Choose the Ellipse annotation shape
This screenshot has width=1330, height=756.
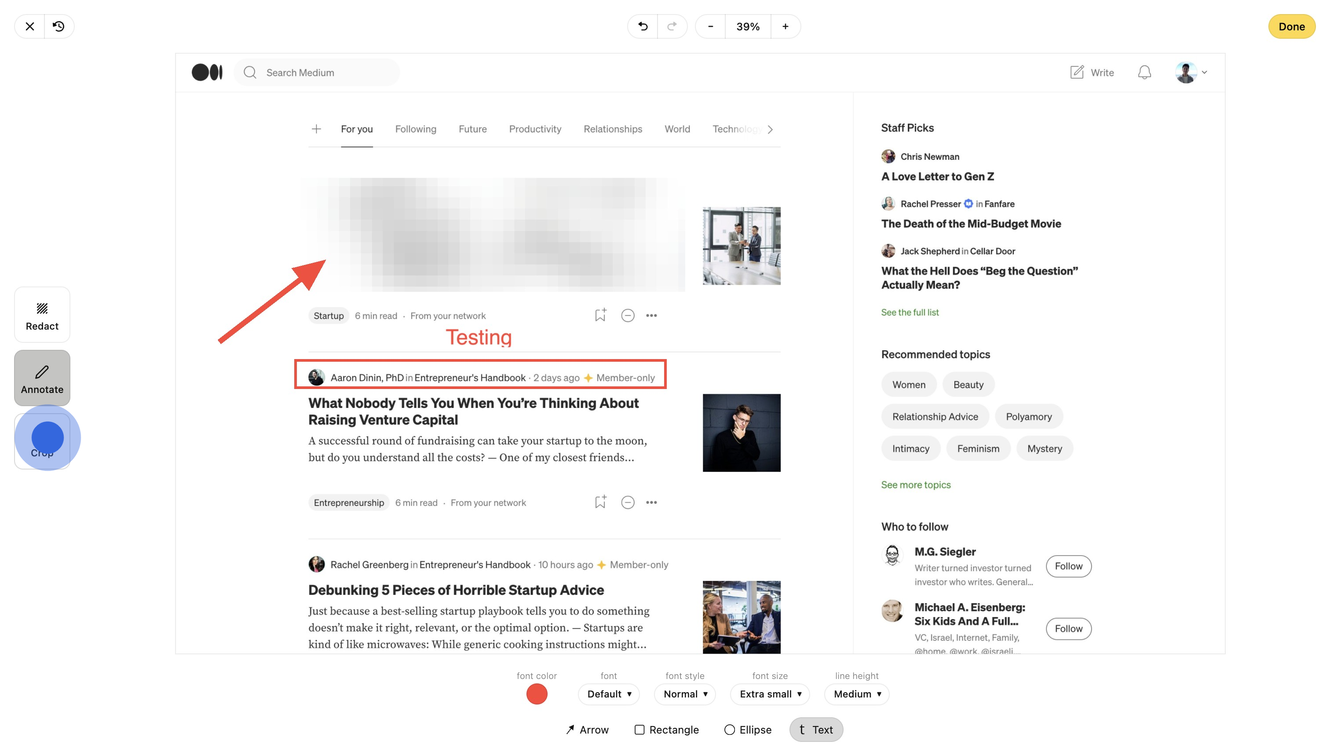[x=748, y=730]
